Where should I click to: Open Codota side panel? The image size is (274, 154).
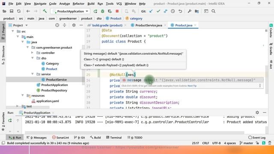(271, 30)
